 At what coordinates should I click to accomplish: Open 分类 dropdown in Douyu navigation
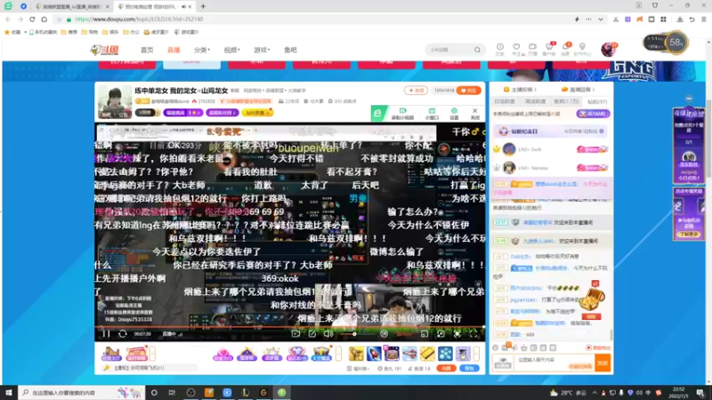[202, 50]
